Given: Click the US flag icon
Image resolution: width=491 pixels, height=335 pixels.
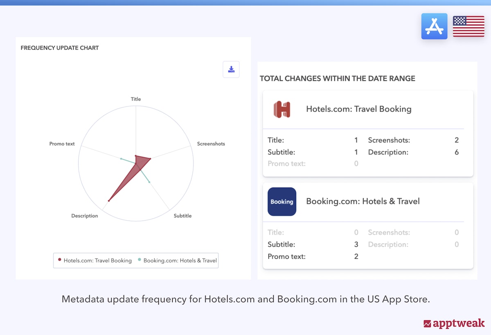Looking at the screenshot, I should pyautogui.click(x=468, y=27).
